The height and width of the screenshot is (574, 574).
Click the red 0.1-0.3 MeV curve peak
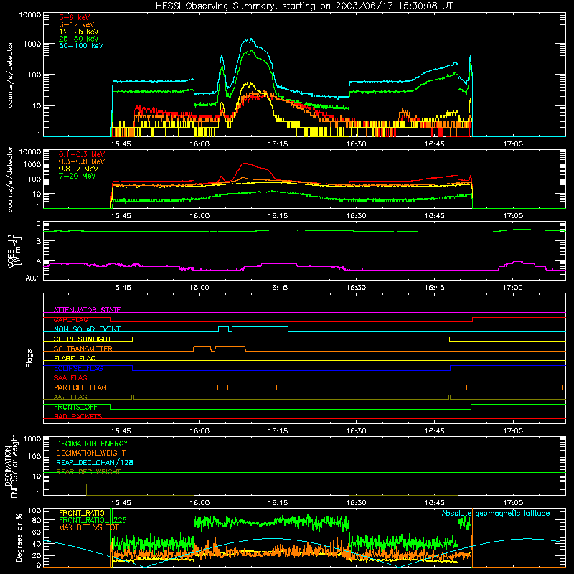pyautogui.click(x=245, y=164)
